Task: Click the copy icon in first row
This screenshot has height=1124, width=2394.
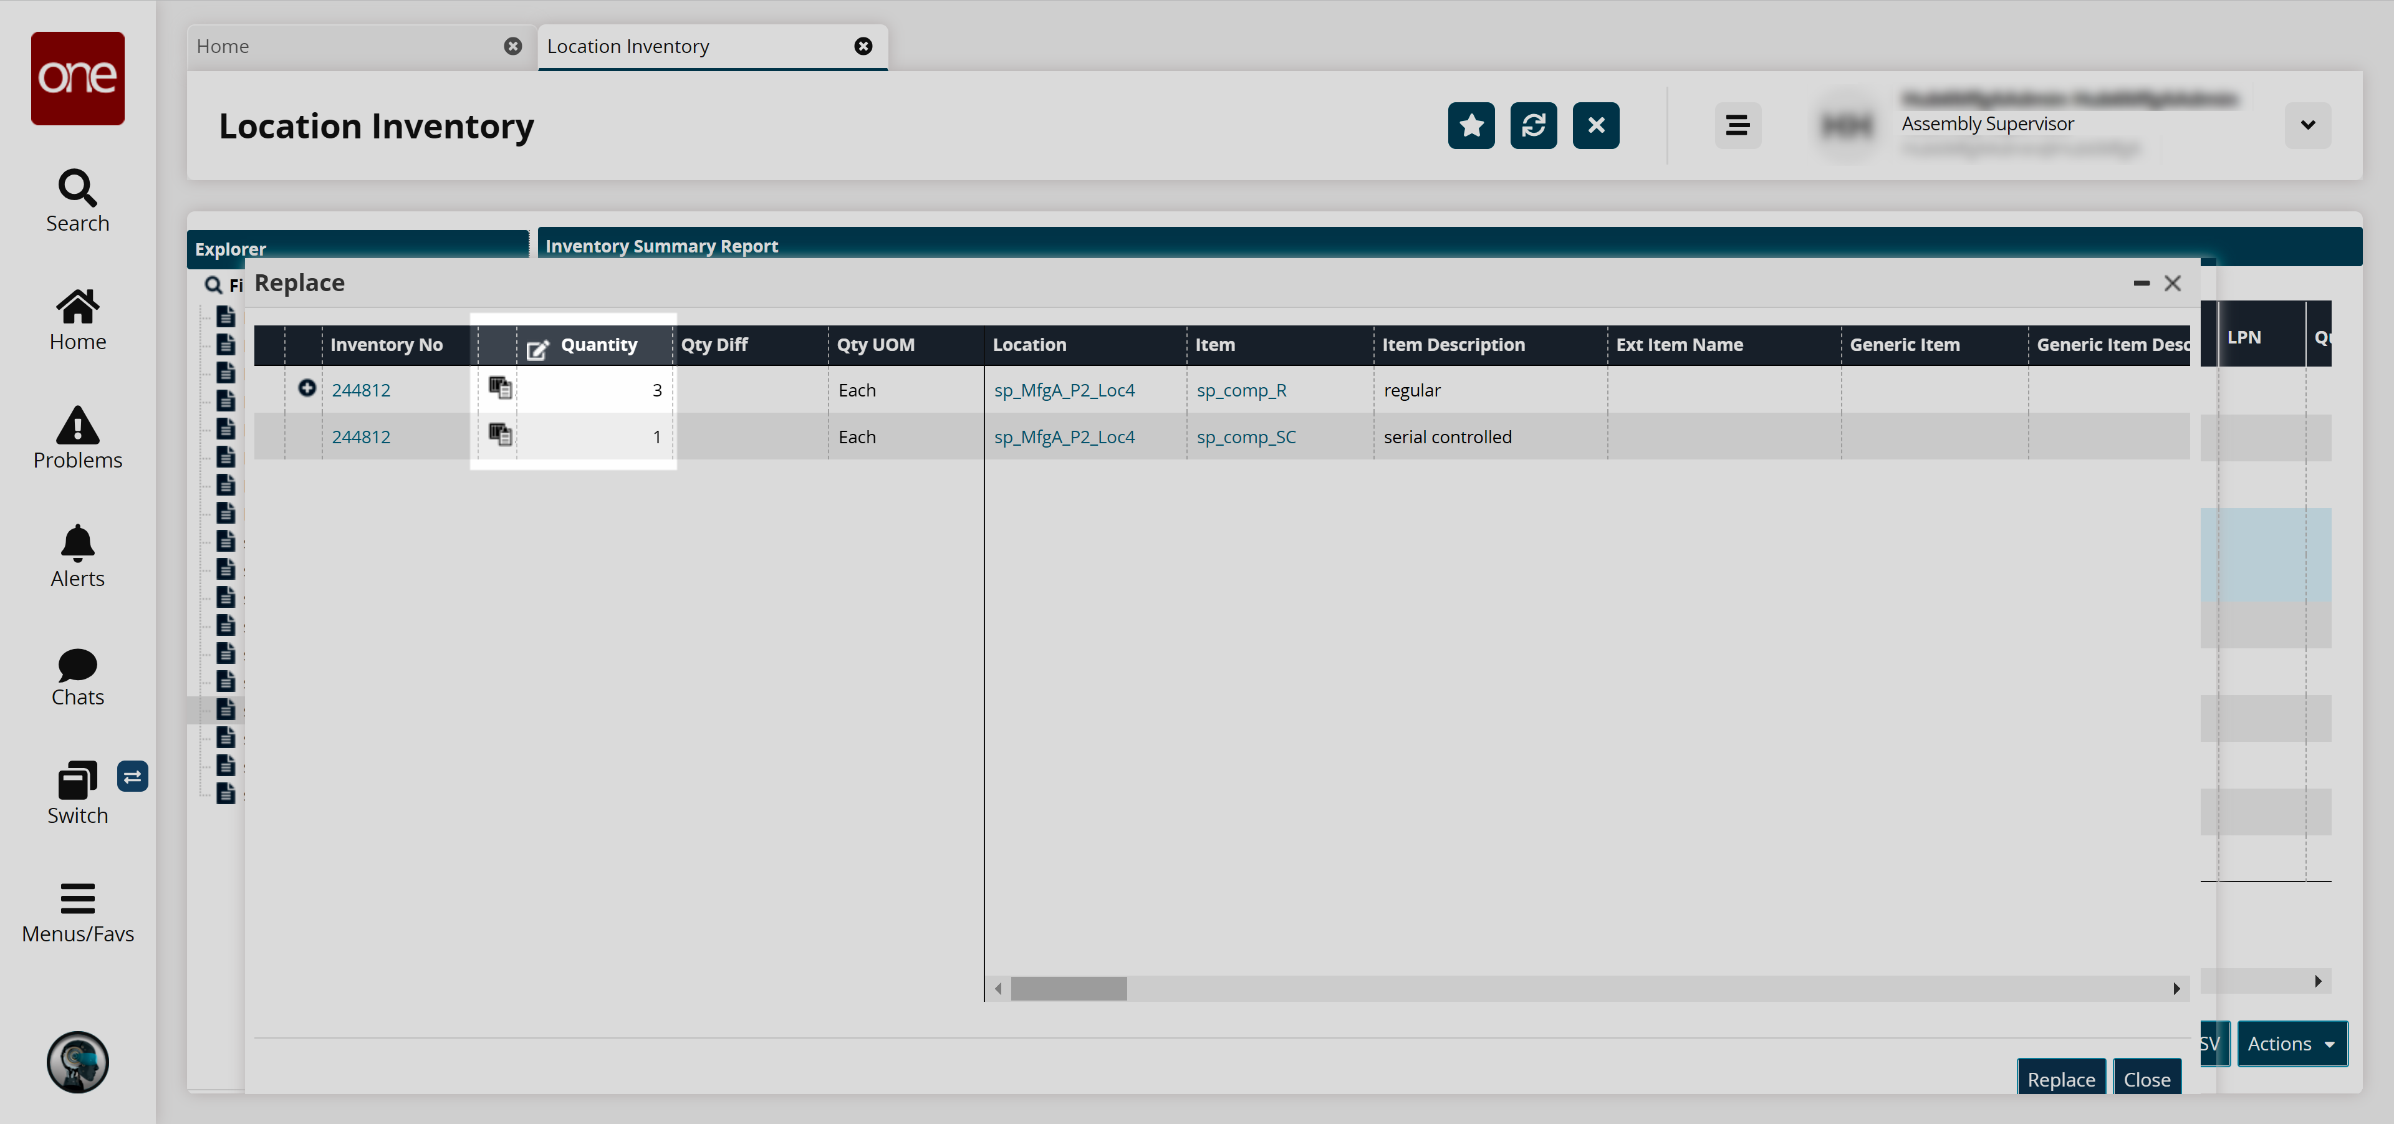Action: pos(500,388)
